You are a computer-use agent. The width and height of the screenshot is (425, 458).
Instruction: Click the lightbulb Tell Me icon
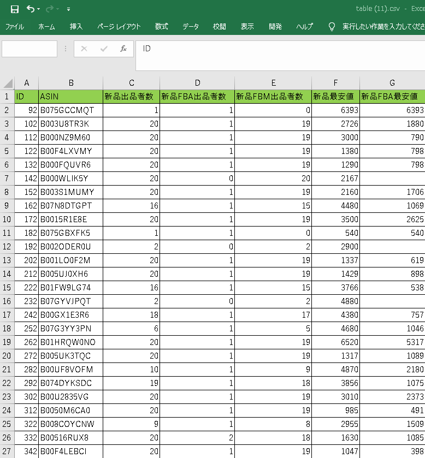pyautogui.click(x=332, y=27)
